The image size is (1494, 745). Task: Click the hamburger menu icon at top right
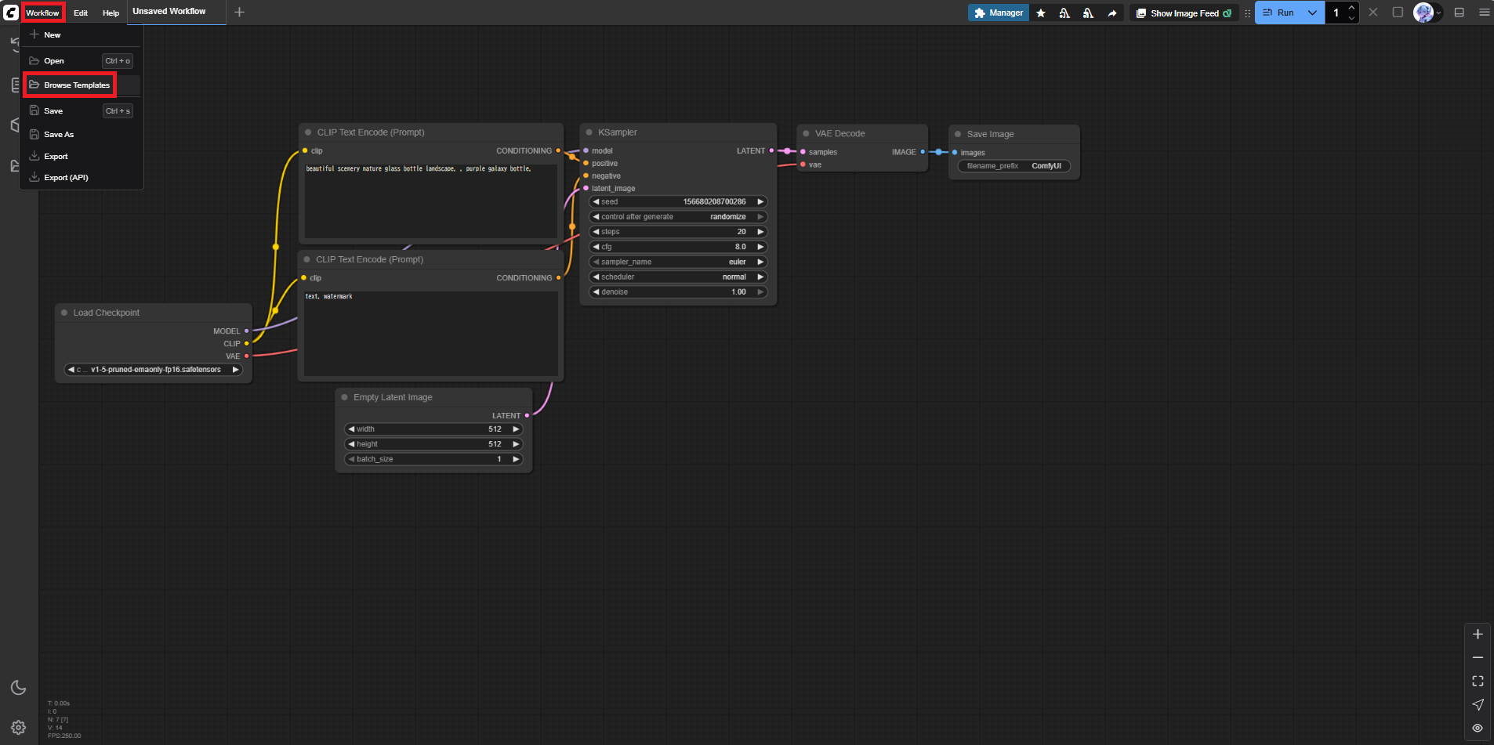(1484, 13)
